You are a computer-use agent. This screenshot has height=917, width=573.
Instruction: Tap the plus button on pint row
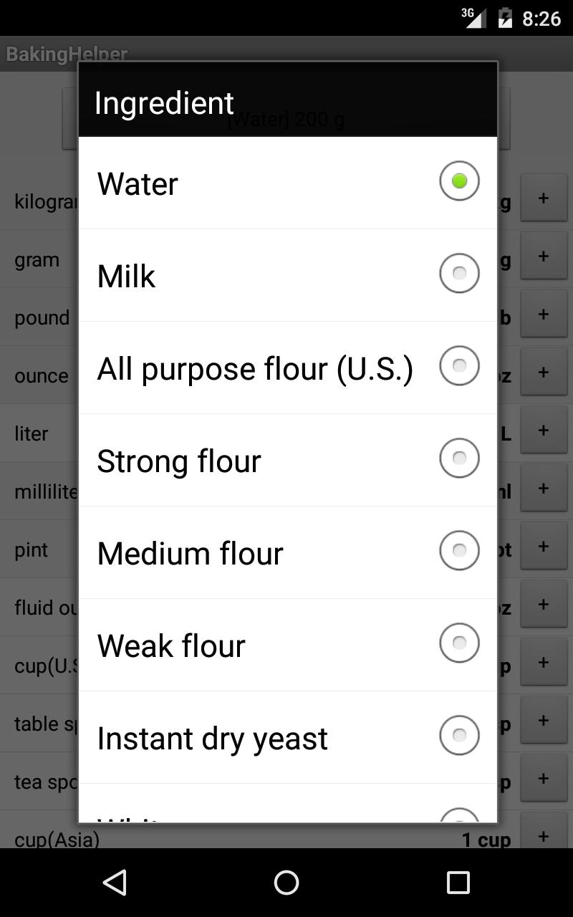point(544,547)
